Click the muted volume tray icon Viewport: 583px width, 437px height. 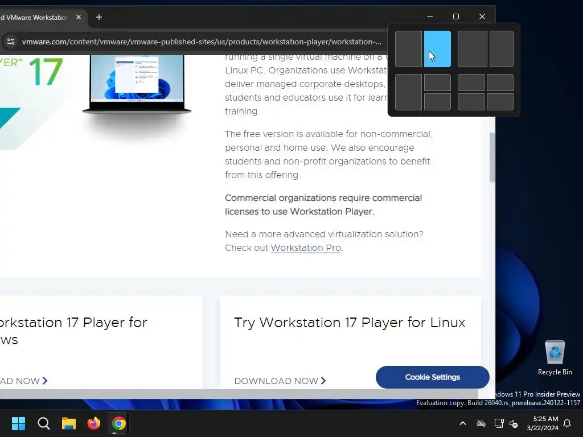514,423
